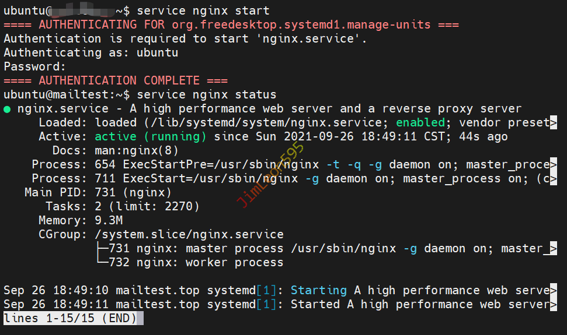Viewport: 567px width, 335px height.
Task: Click the green 'active (running)' status text
Action: click(150, 137)
